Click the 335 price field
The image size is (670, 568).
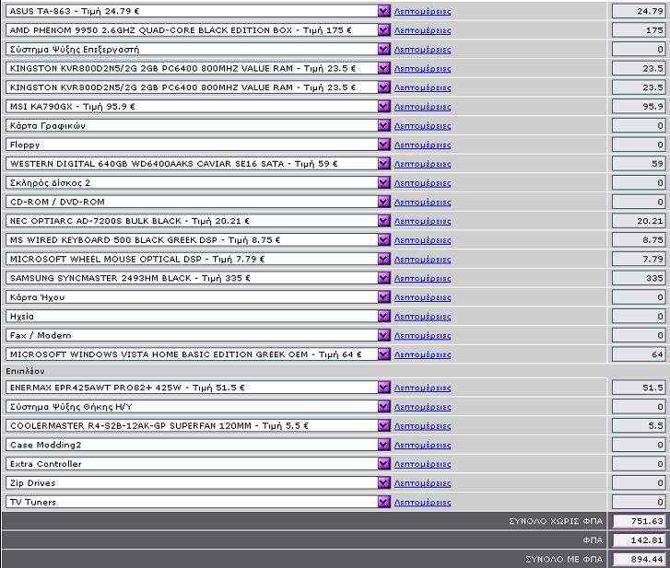coord(639,278)
